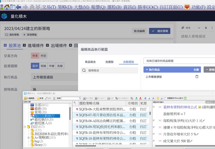This screenshot has width=215, height=149.
Task: Expand the A+策略網 tree folder
Action: (28, 137)
